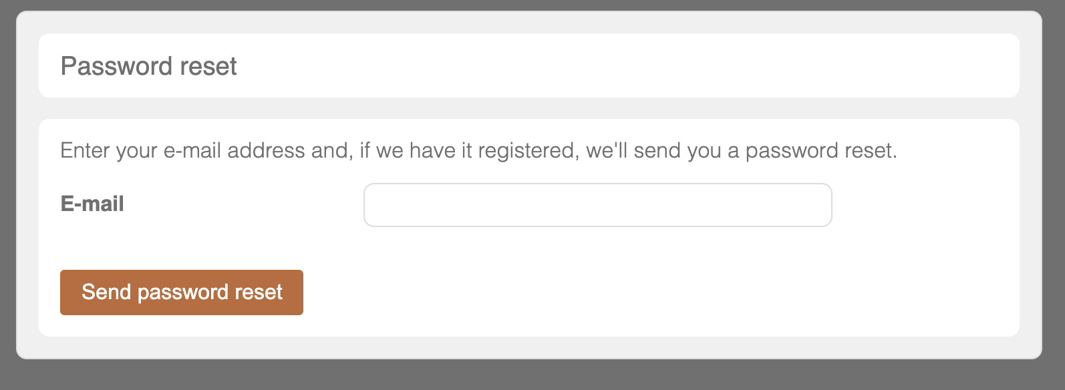Image resolution: width=1065 pixels, height=390 pixels.
Task: Click the bold E-mail field label
Action: 92,204
